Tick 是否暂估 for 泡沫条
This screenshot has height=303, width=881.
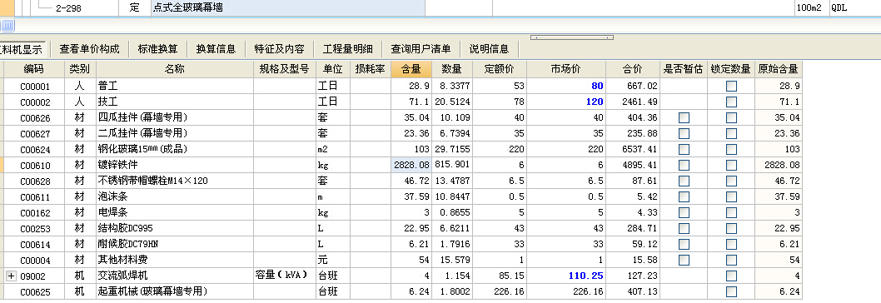684,196
